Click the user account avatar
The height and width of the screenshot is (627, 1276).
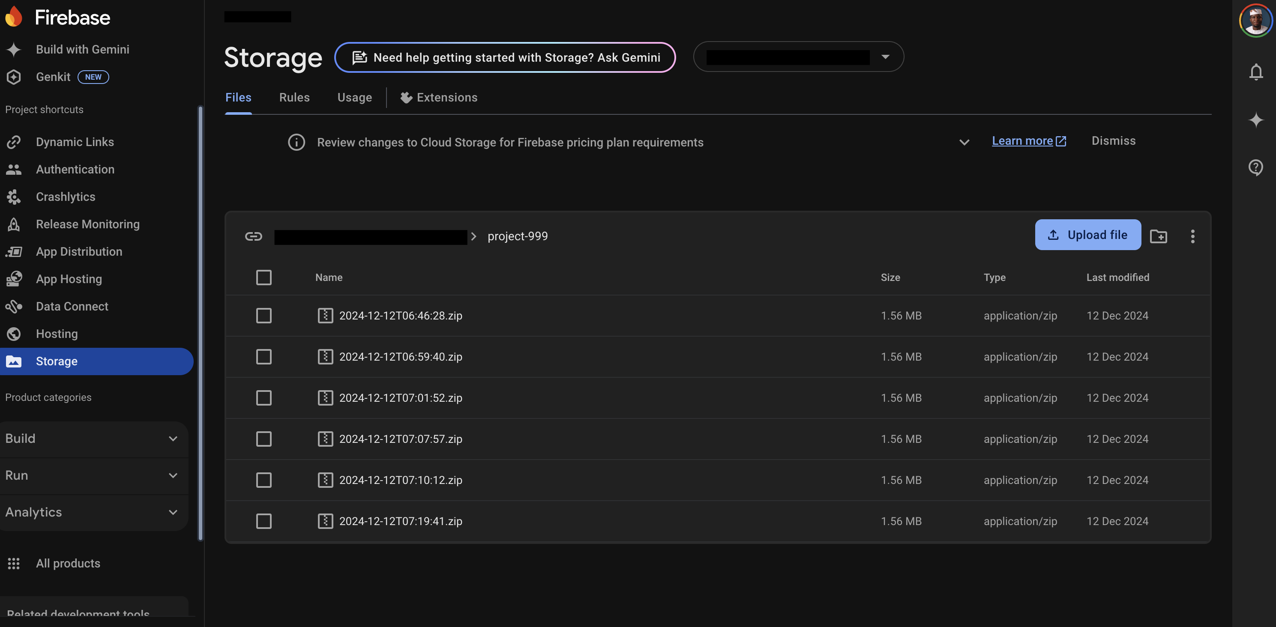[x=1256, y=20]
